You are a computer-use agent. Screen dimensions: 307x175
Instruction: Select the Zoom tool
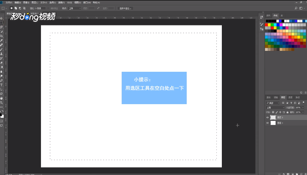1,103
